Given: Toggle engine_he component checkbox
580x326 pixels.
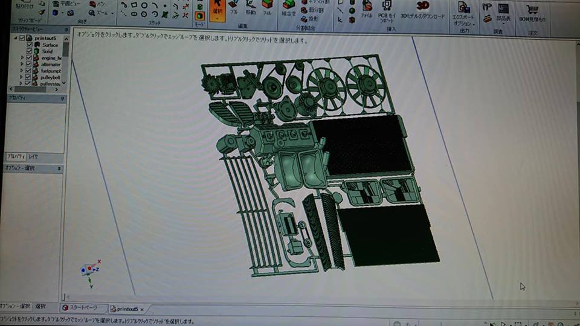Looking at the screenshot, I should (x=29, y=58).
